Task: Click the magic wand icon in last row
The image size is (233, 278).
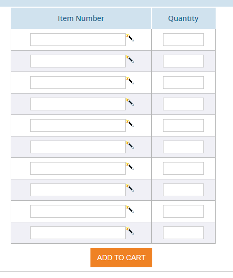Action: pos(130,230)
